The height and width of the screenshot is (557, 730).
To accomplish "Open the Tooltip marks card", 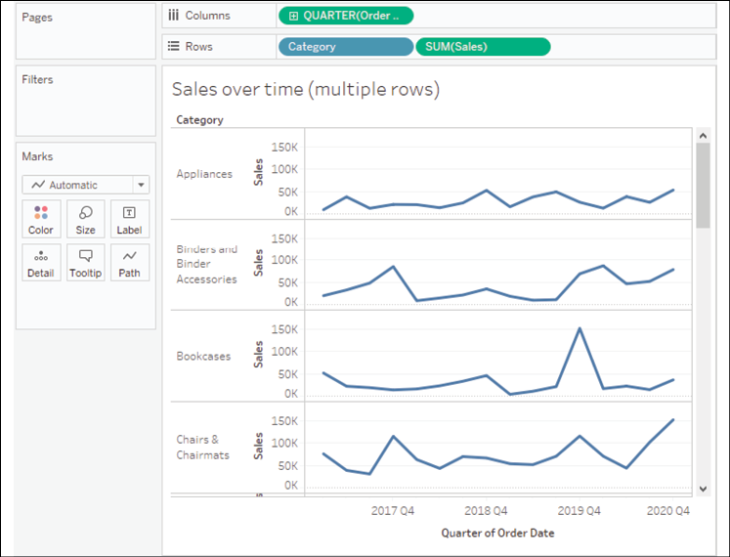I will [85, 262].
